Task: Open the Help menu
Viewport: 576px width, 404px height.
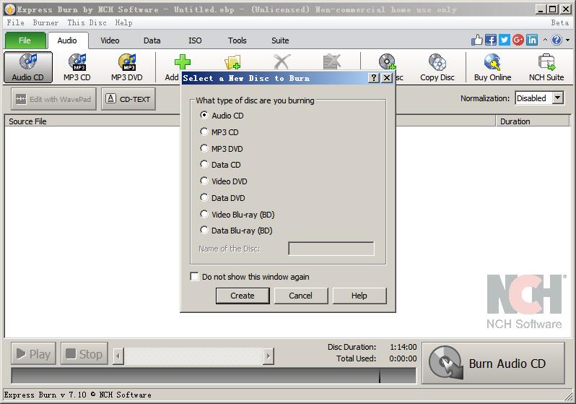Action: click(x=124, y=22)
